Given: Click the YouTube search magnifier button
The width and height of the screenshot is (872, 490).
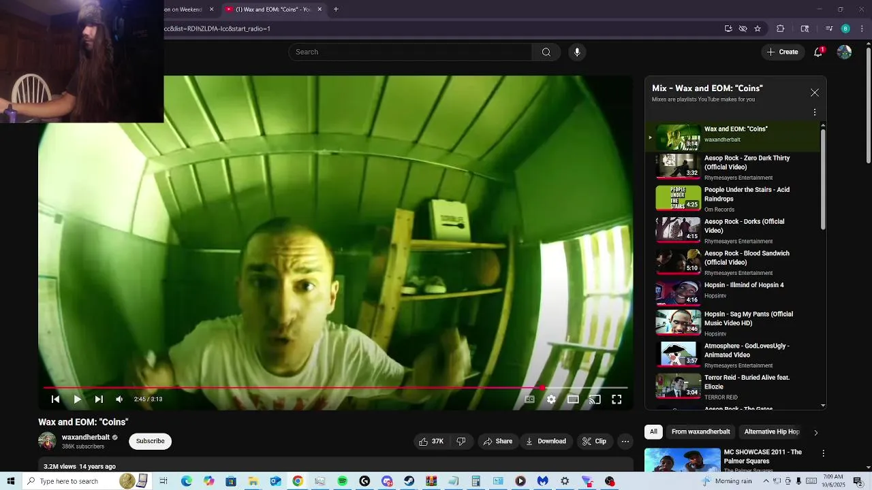Looking at the screenshot, I should (x=546, y=52).
